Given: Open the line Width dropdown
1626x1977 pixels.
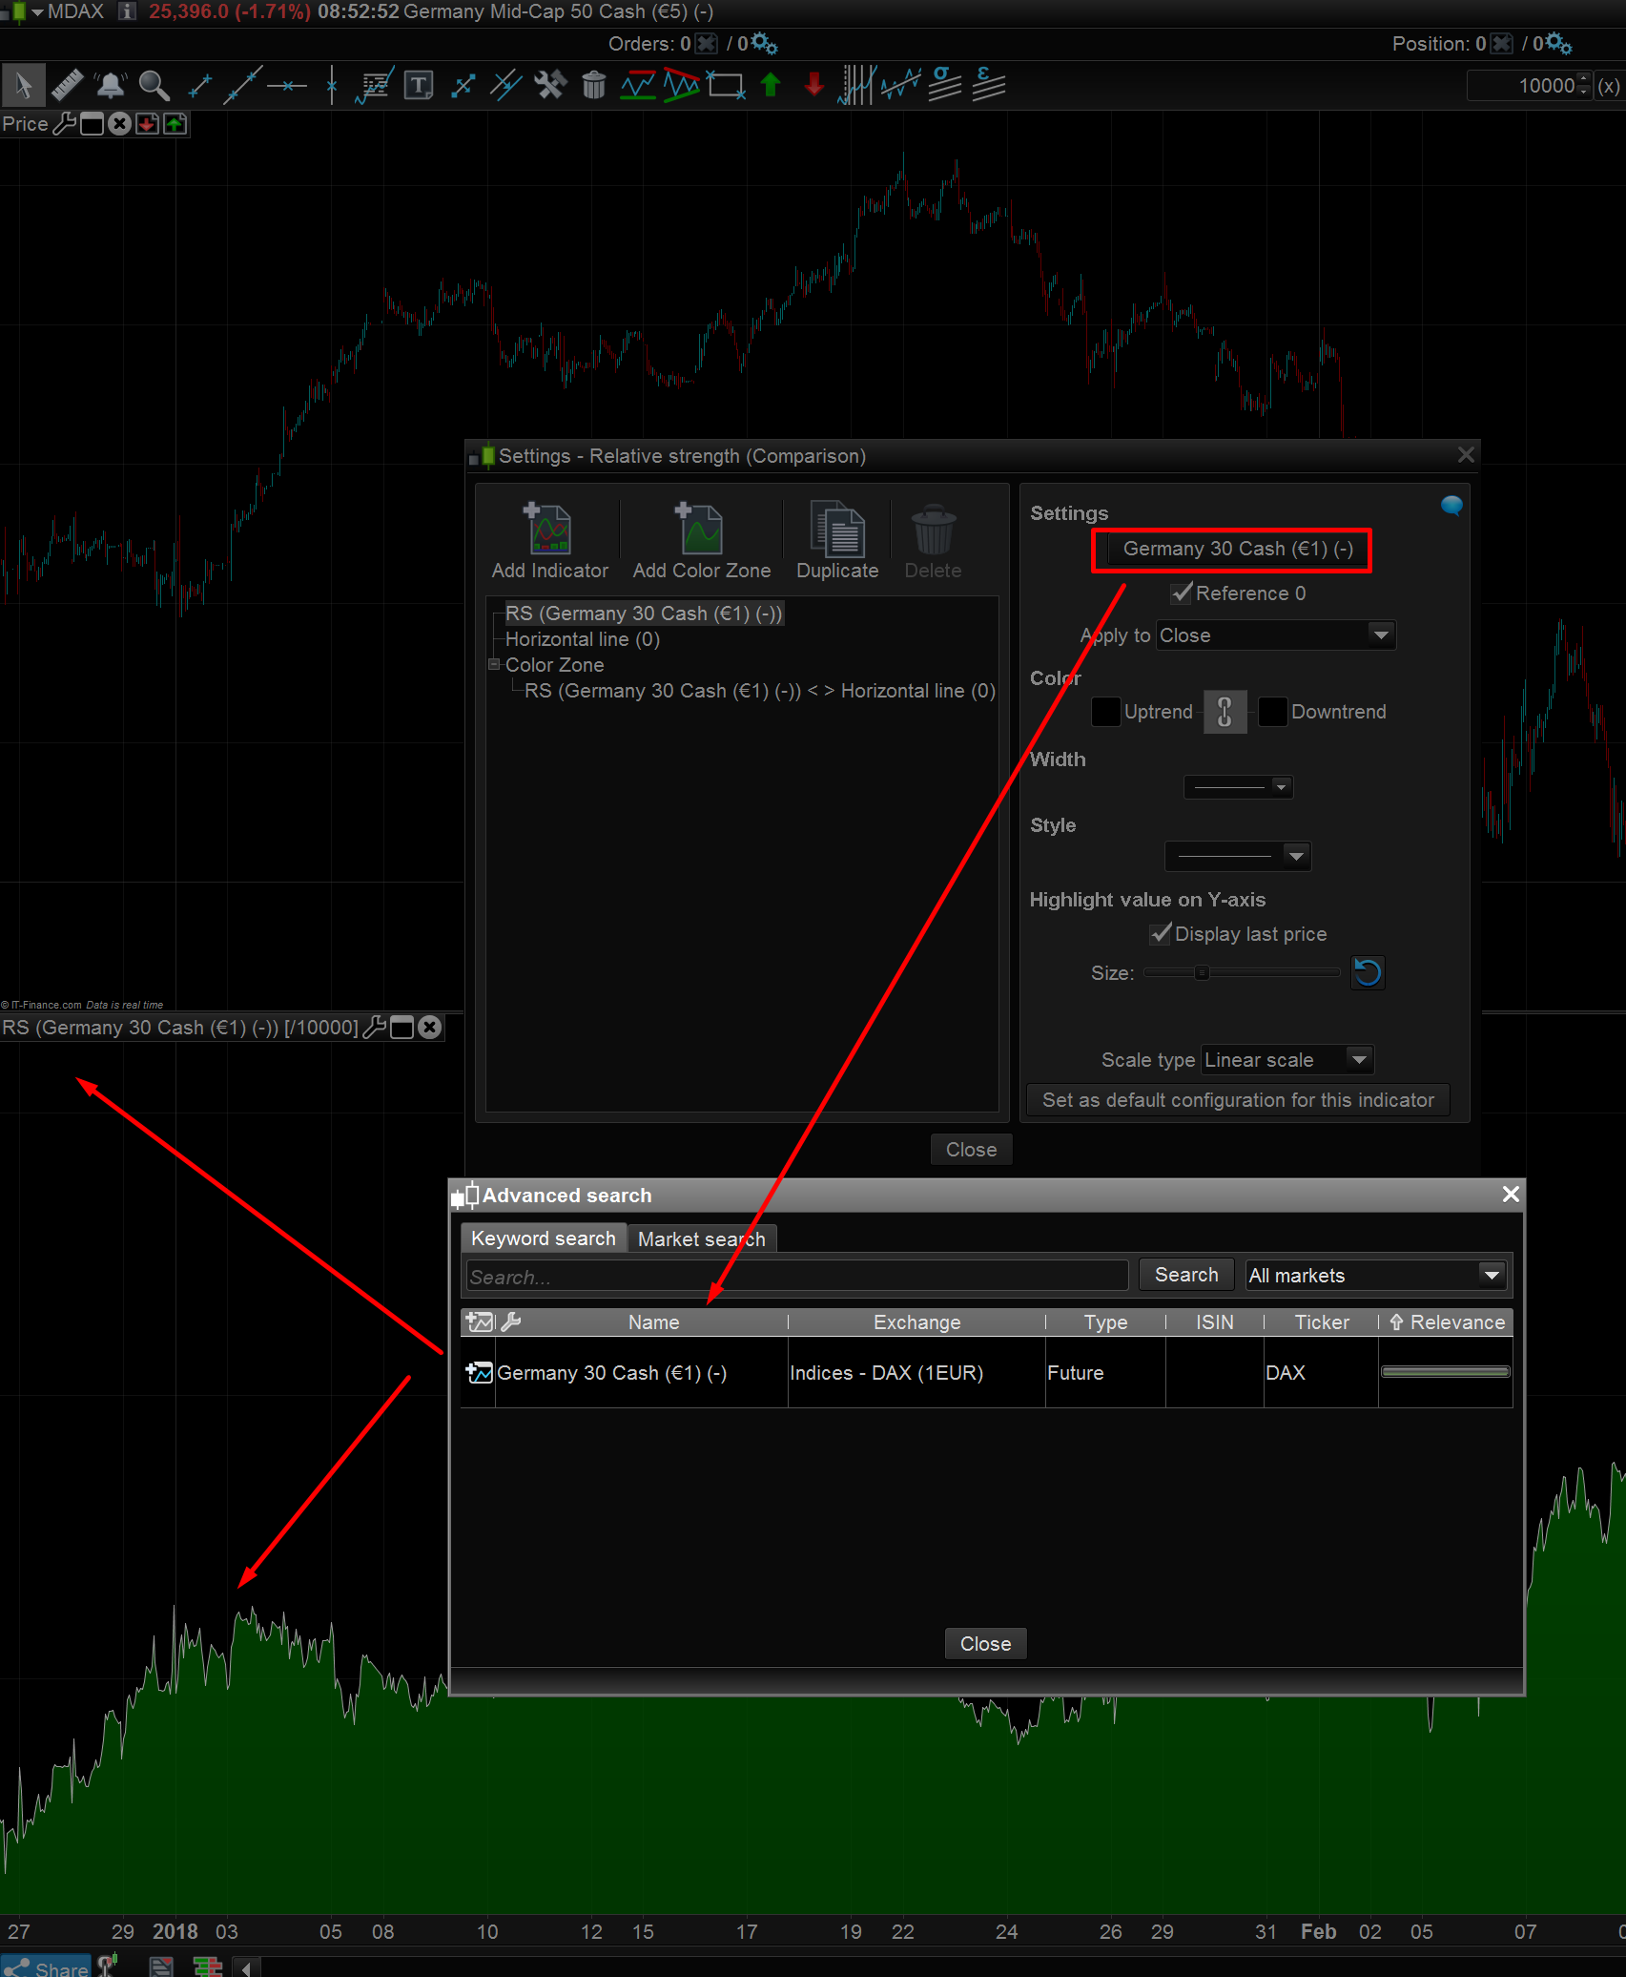Looking at the screenshot, I should (1238, 787).
